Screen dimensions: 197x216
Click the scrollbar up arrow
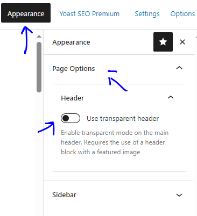tap(39, 37)
